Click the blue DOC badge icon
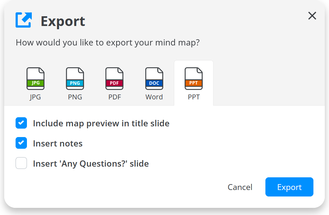The height and width of the screenshot is (215, 329). (x=154, y=83)
